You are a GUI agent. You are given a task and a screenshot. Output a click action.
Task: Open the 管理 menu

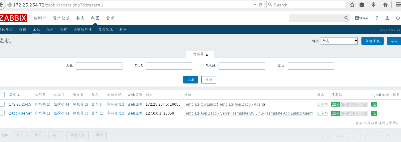(x=110, y=18)
